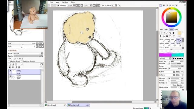
Task: Select the Zoom magnifier tool
Action: click(164, 36)
